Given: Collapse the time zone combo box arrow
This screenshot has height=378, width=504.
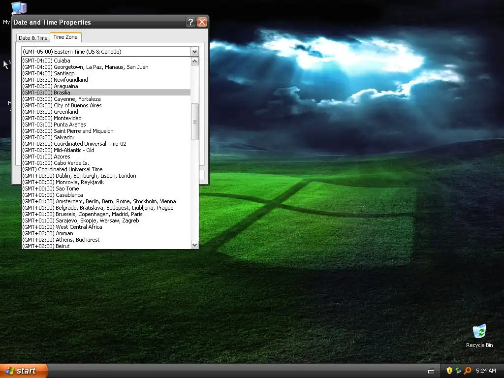Looking at the screenshot, I should [194, 51].
